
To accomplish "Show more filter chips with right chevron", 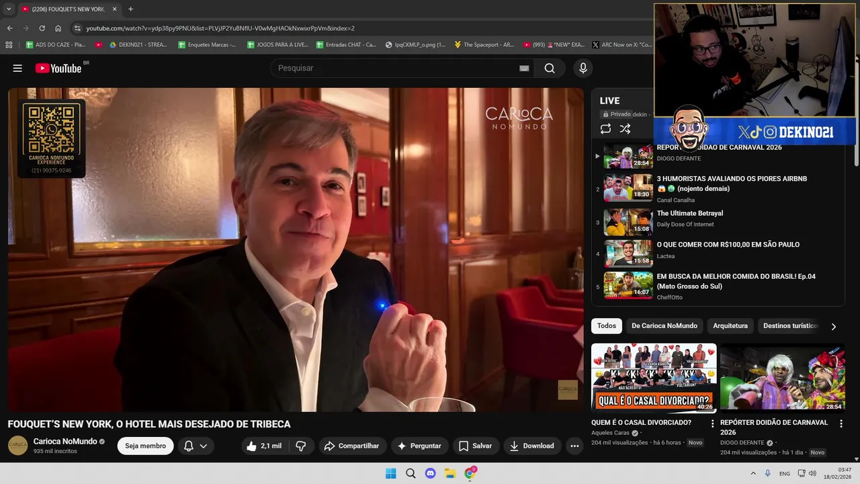I will (834, 327).
